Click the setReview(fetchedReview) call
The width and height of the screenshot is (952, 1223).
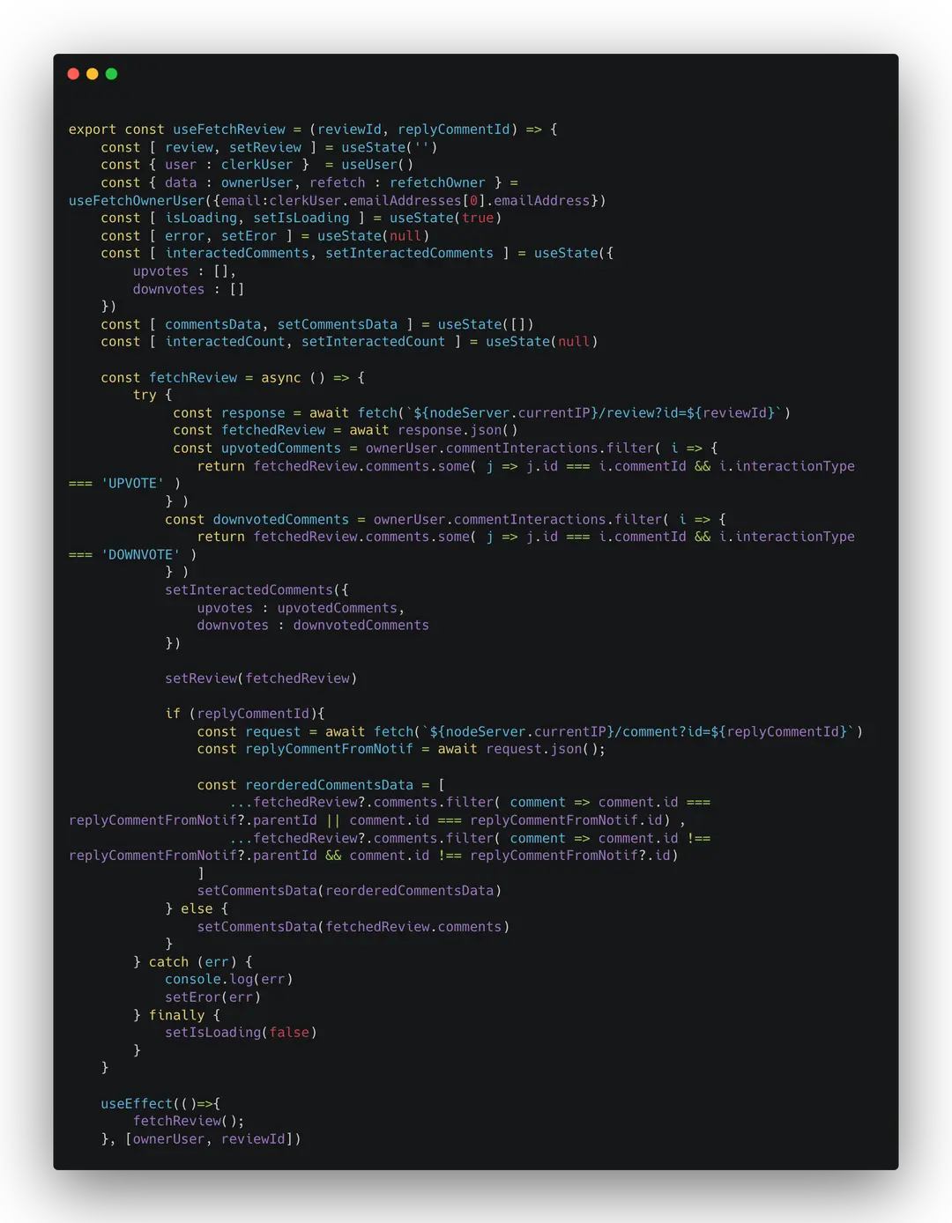261,678
